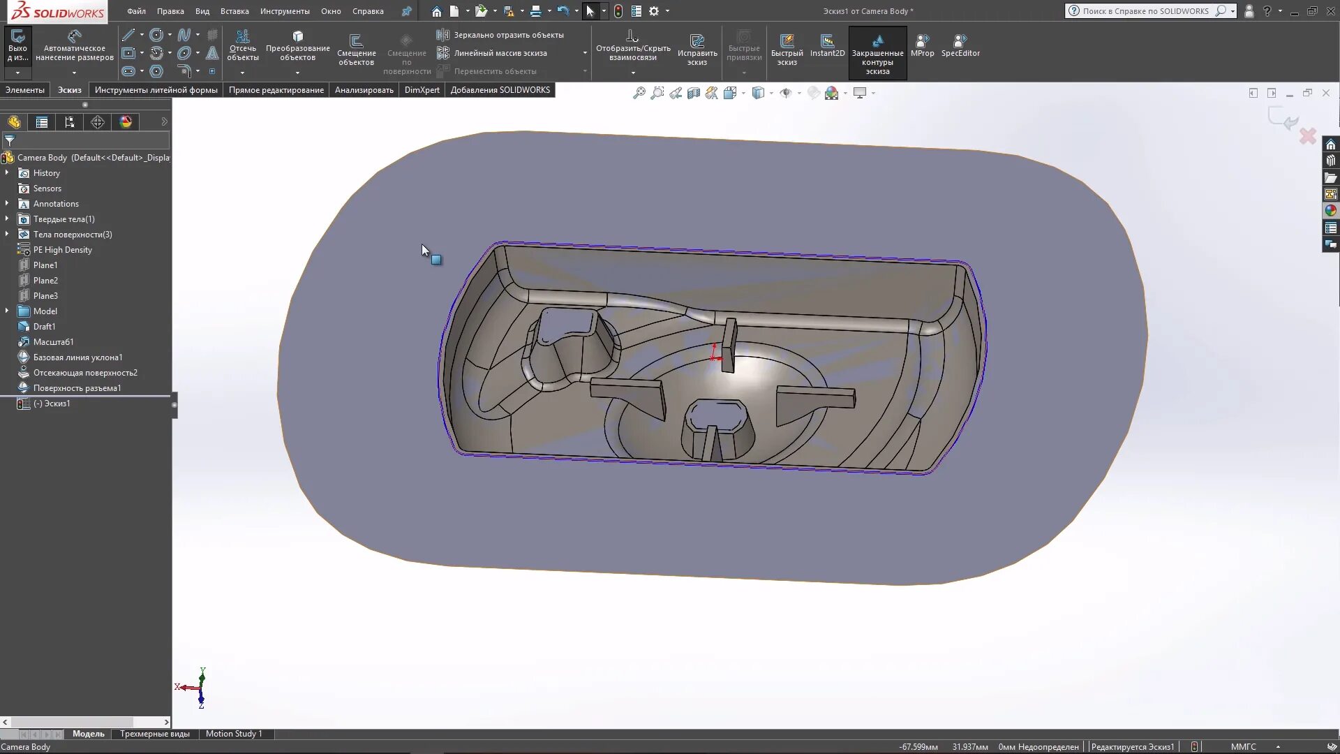Open the Instrumenty menu
Image resolution: width=1340 pixels, height=754 pixels.
pos(285,11)
